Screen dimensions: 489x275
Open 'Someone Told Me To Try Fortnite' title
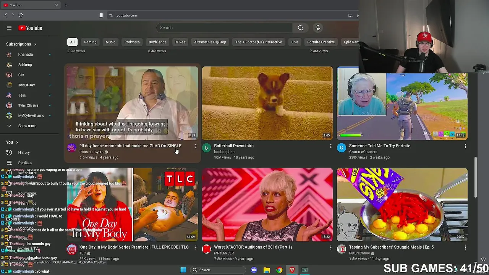tap(379, 146)
